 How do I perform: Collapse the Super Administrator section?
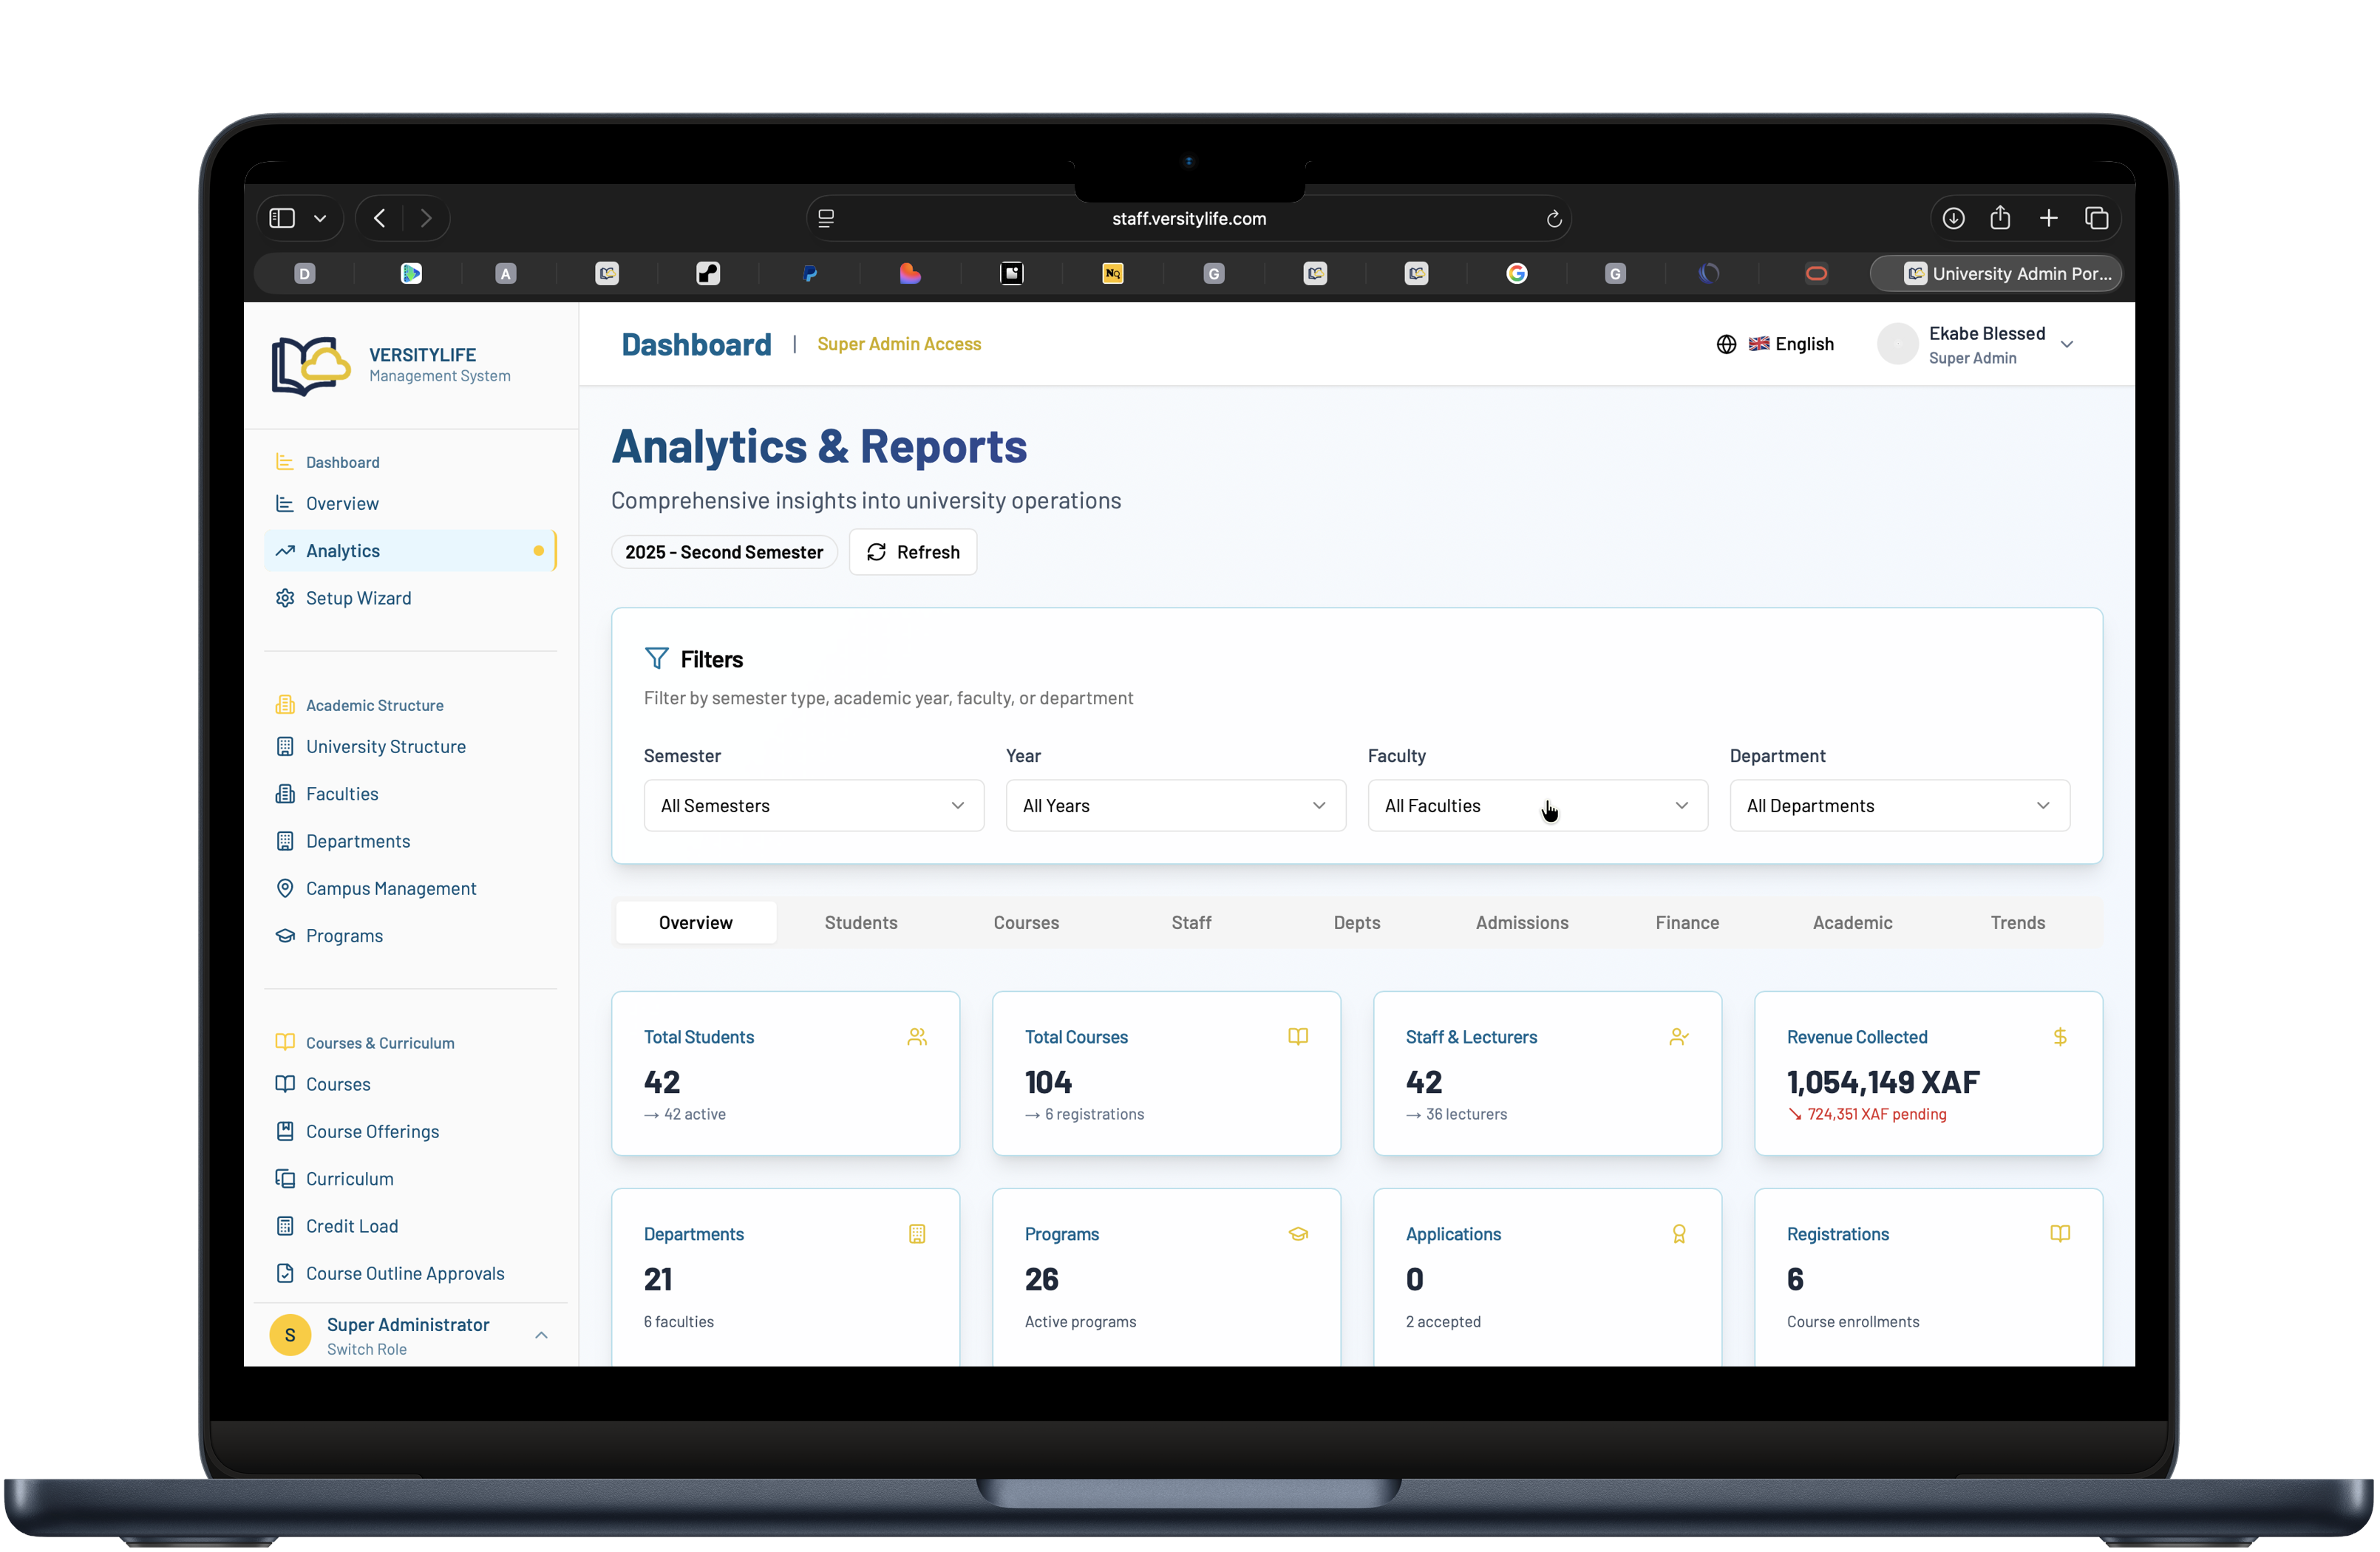(x=541, y=1334)
